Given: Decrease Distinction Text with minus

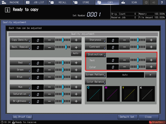Looking at the screenshot, I should coord(124,60).
